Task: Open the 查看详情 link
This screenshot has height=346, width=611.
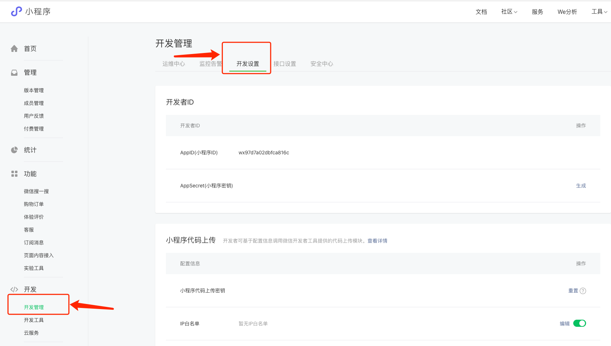Action: click(x=377, y=241)
